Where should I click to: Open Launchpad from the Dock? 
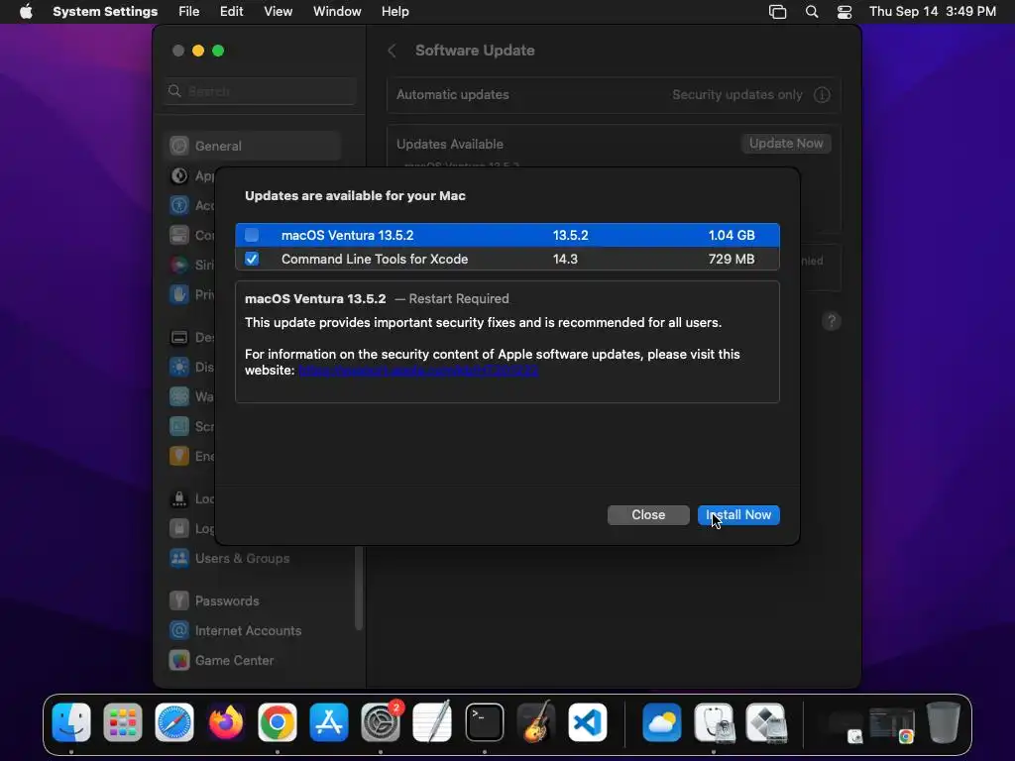pyautogui.click(x=122, y=722)
